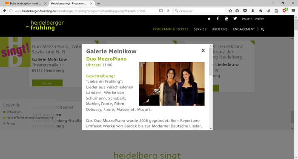Click popup scrollbar down arrow
Image resolution: width=298 pixels, height=159 pixels.
[211, 128]
